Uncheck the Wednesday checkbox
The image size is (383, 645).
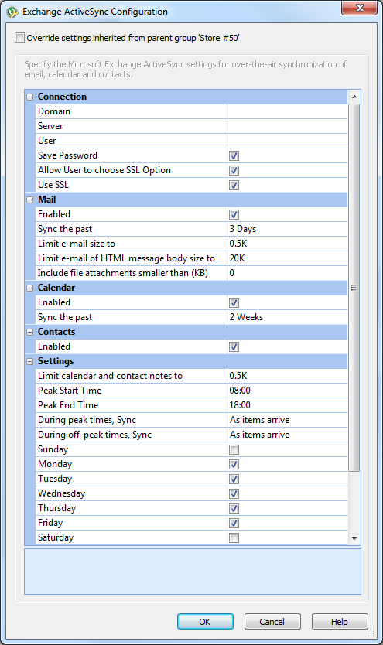click(x=234, y=493)
